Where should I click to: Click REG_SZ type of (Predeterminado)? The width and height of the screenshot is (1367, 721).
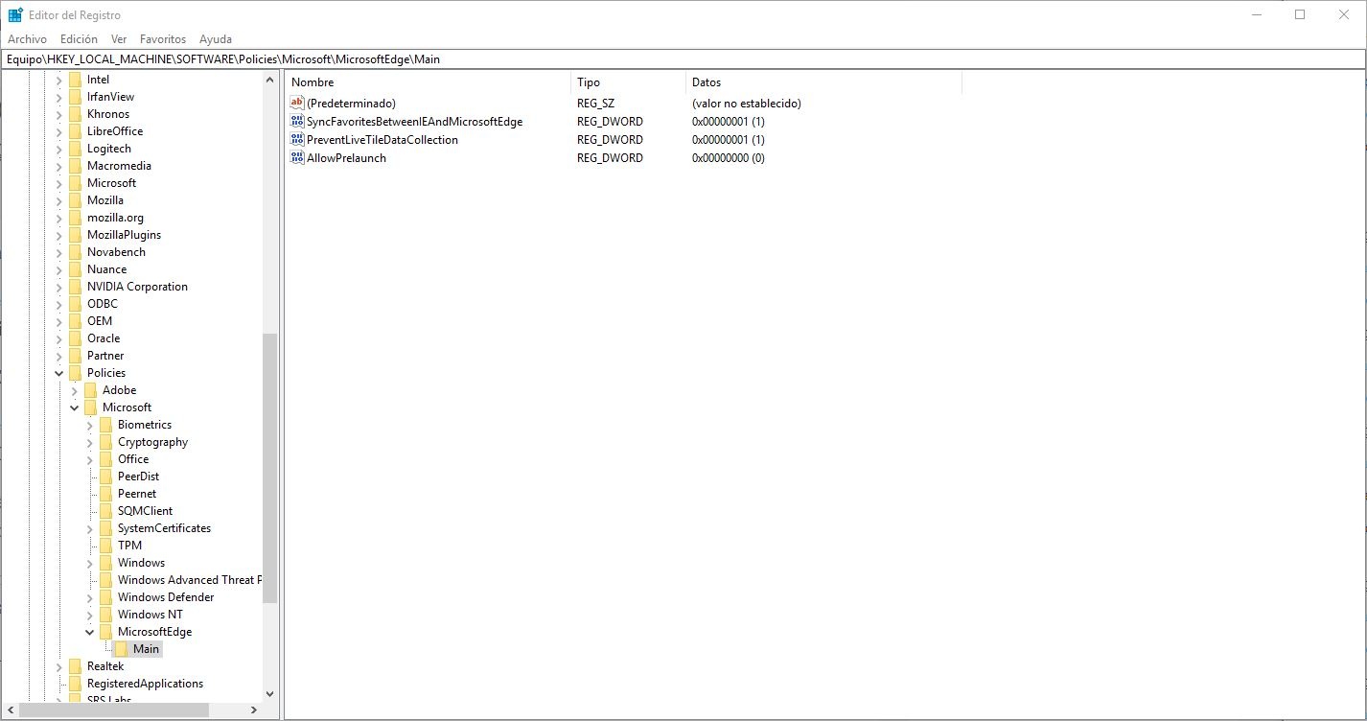coord(595,104)
